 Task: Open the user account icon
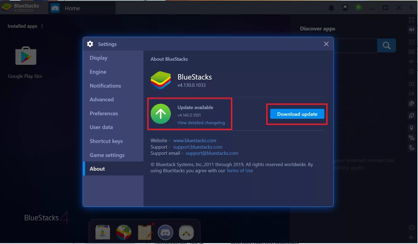[x=345, y=8]
